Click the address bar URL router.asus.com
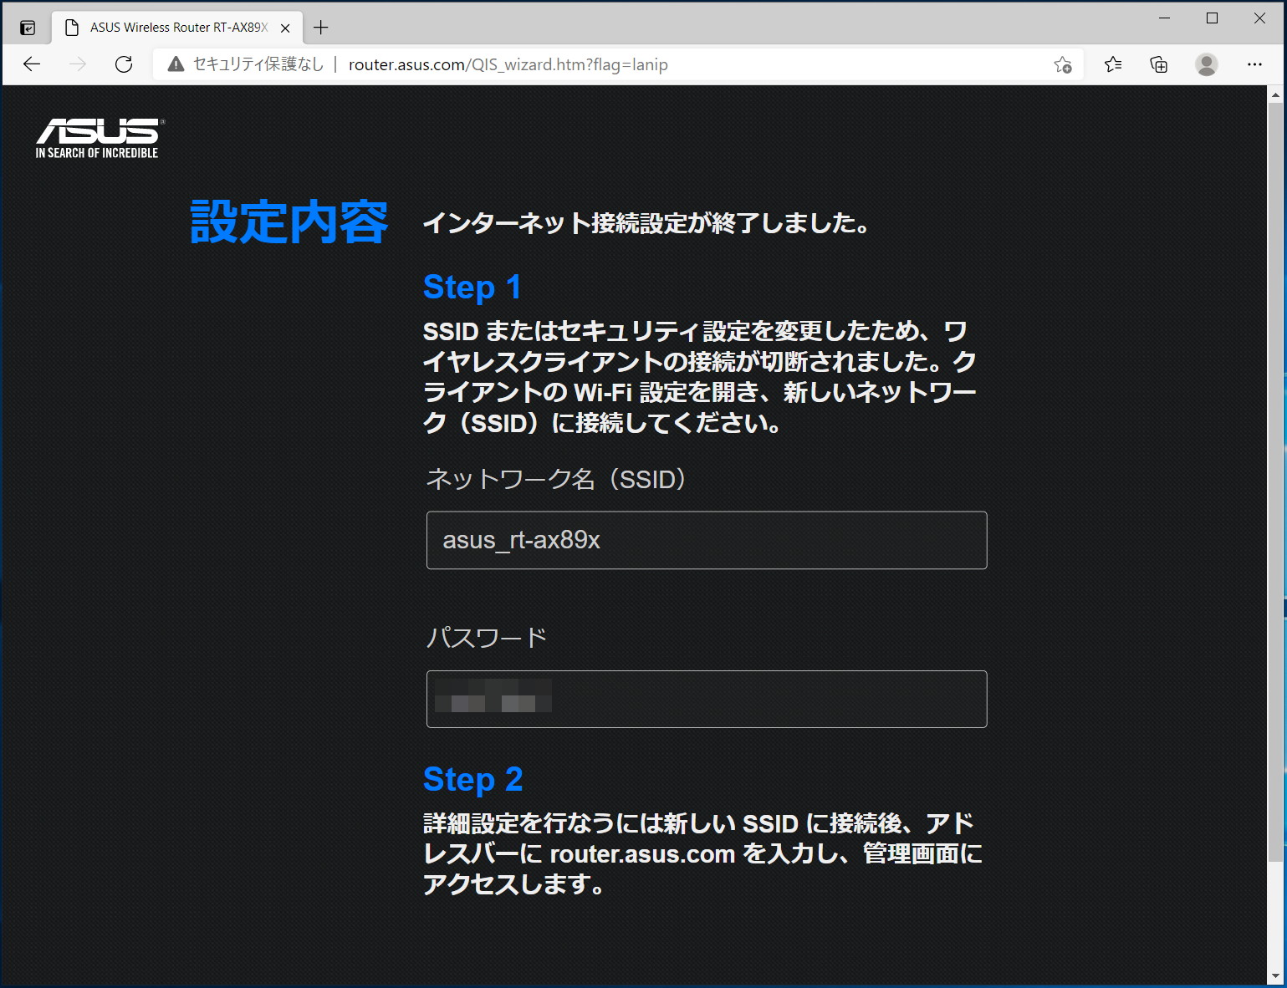The image size is (1287, 988). point(508,64)
